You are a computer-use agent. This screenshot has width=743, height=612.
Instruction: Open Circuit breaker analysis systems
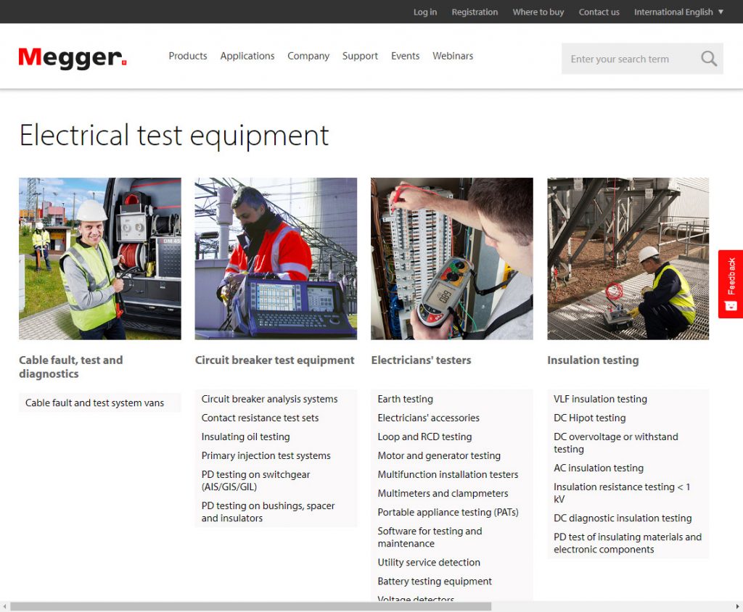click(x=269, y=399)
